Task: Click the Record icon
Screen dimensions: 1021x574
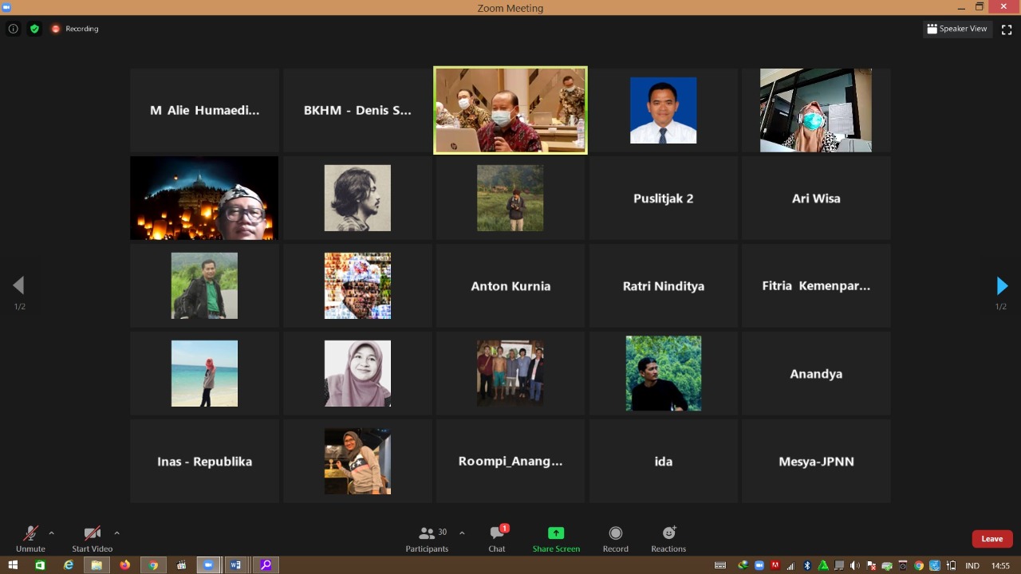Action: pyautogui.click(x=615, y=533)
